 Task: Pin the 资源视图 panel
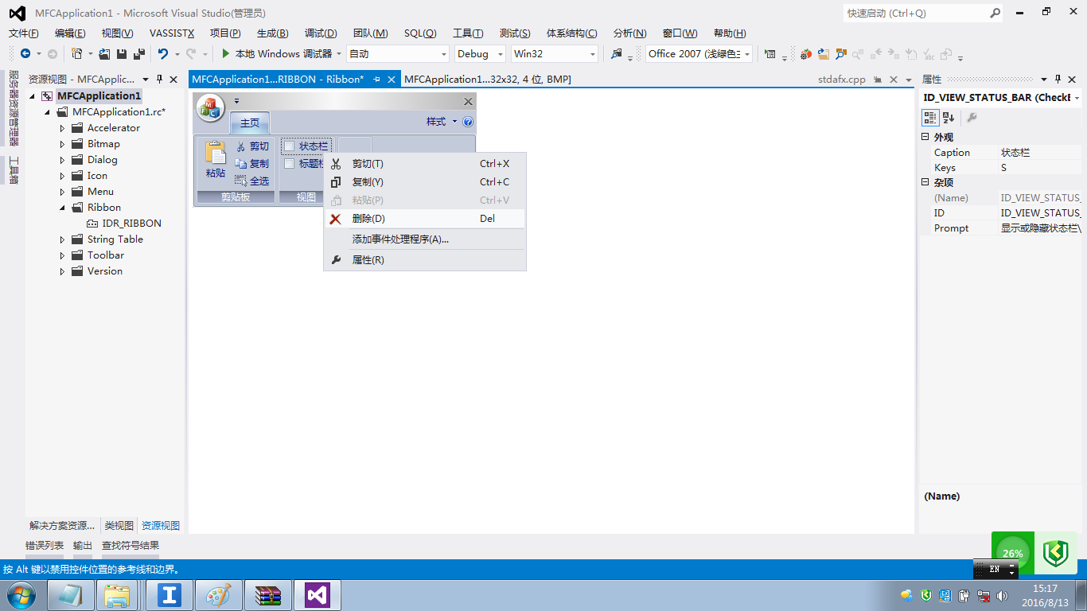159,80
